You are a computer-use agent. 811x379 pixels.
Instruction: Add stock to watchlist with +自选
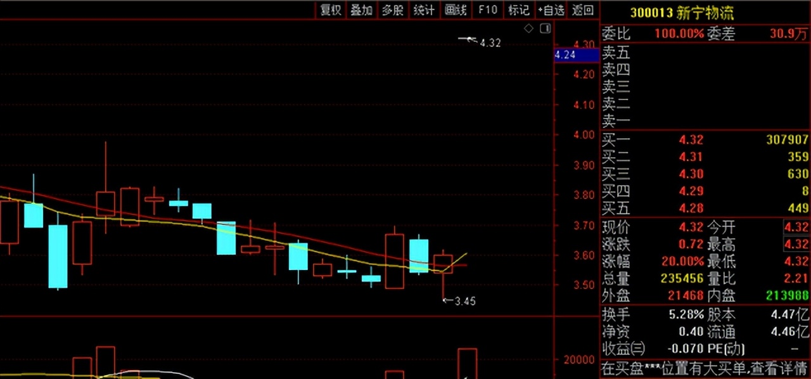[551, 10]
